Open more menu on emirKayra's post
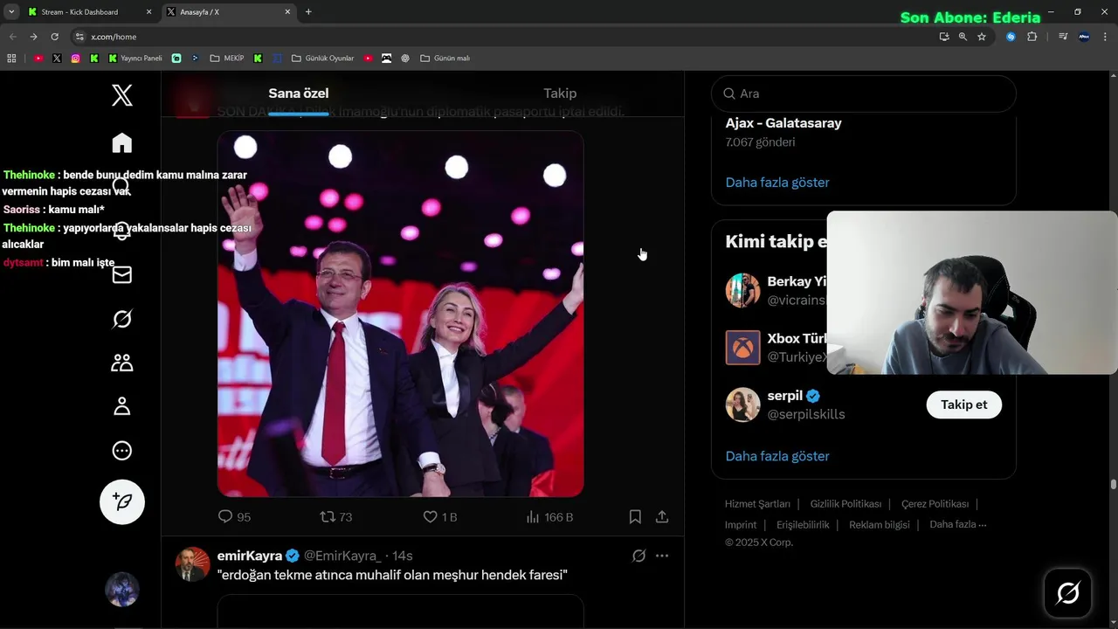Viewport: 1118px width, 629px height. pos(662,556)
